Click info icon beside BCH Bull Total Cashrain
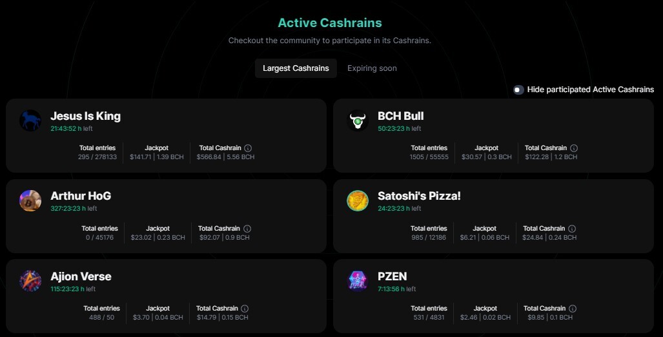663x337 pixels. coord(574,148)
